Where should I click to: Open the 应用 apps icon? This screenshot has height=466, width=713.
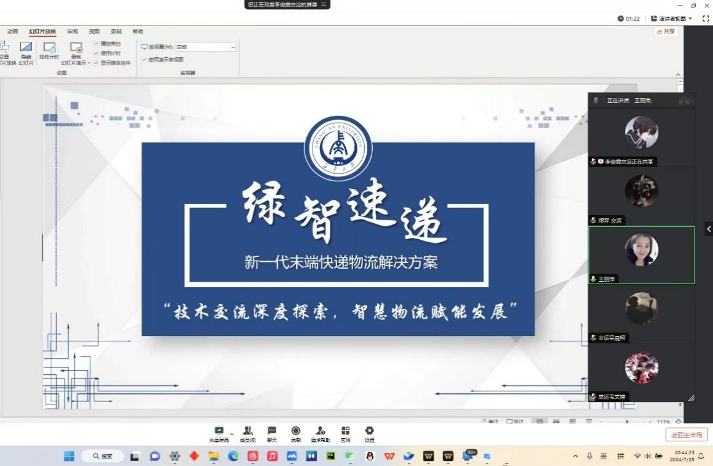(x=346, y=431)
